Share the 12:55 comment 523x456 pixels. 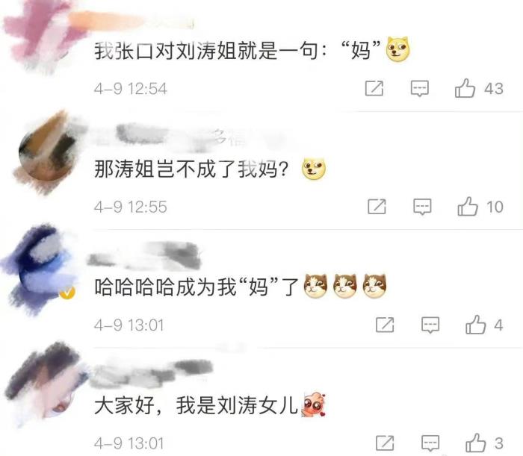pos(377,207)
